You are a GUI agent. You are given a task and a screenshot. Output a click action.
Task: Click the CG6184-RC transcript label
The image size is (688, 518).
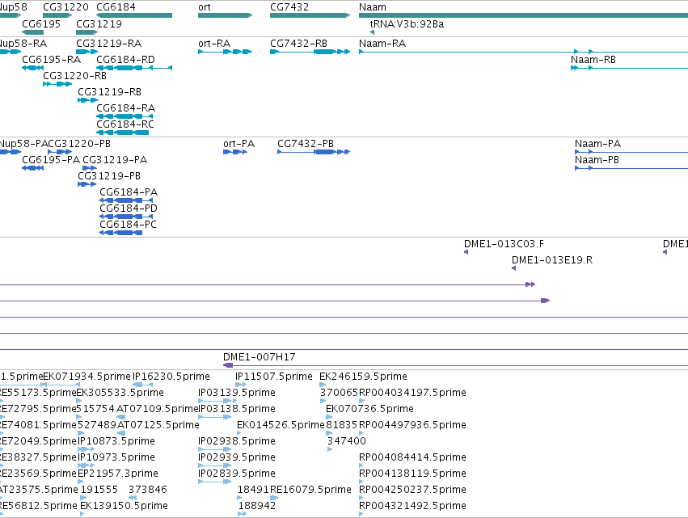coord(125,124)
